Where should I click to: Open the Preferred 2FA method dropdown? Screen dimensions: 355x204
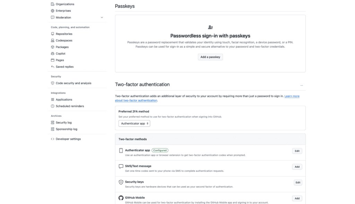[134, 123]
